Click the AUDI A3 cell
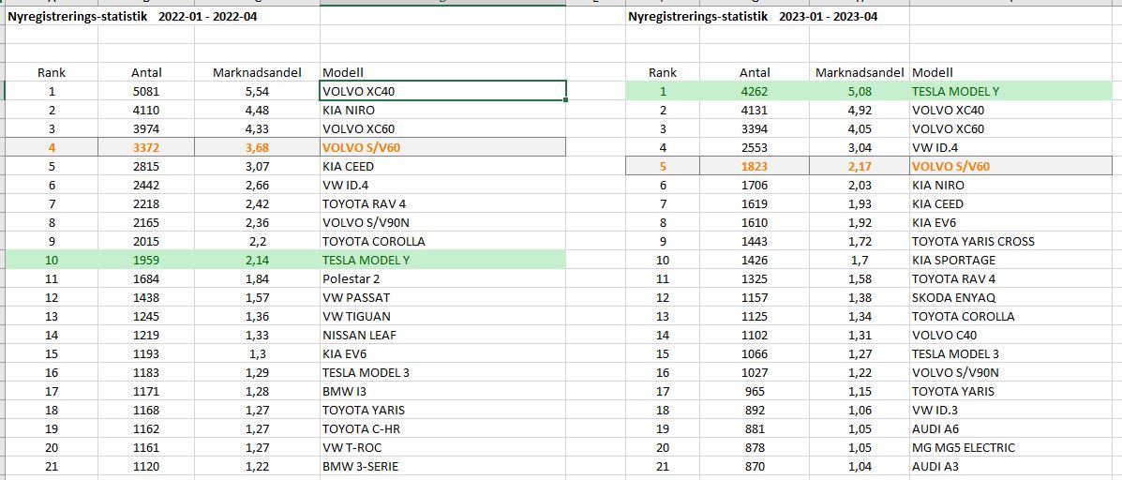Screen dimensions: 1122x480 click(x=1011, y=467)
